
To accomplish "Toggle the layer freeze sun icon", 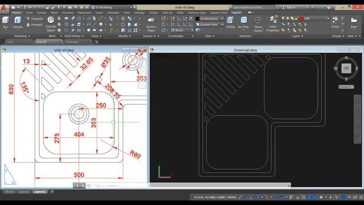I will point(287,18).
